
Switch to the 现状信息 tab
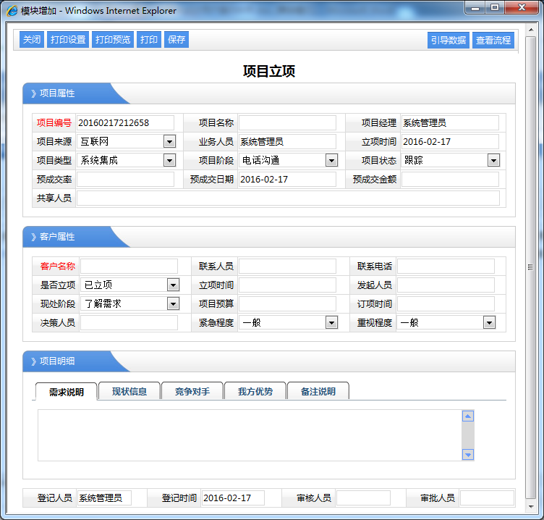129,392
